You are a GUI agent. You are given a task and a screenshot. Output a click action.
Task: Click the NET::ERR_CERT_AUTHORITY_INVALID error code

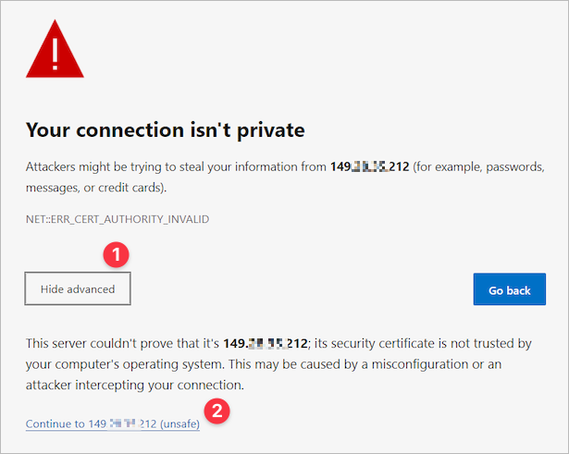[x=118, y=218]
